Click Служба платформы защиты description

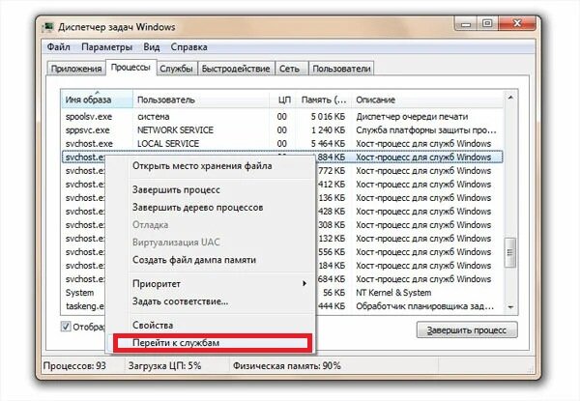[x=425, y=130]
